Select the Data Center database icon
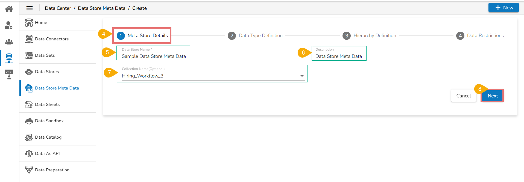This screenshot has width=524, height=182. (x=9, y=58)
